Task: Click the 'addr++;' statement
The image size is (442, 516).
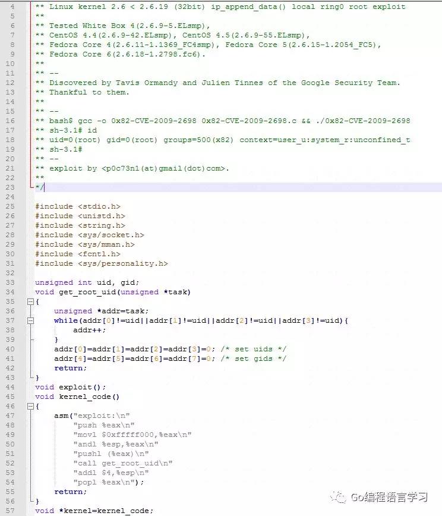Action: tap(90, 330)
